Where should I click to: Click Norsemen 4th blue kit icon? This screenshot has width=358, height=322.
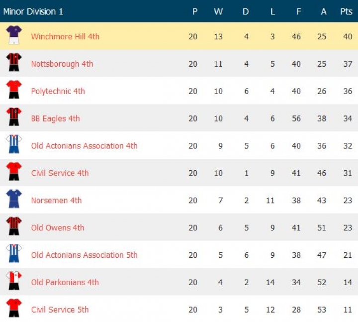[13, 200]
